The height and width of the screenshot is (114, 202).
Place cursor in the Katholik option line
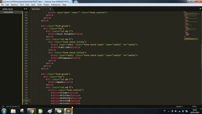66,98
